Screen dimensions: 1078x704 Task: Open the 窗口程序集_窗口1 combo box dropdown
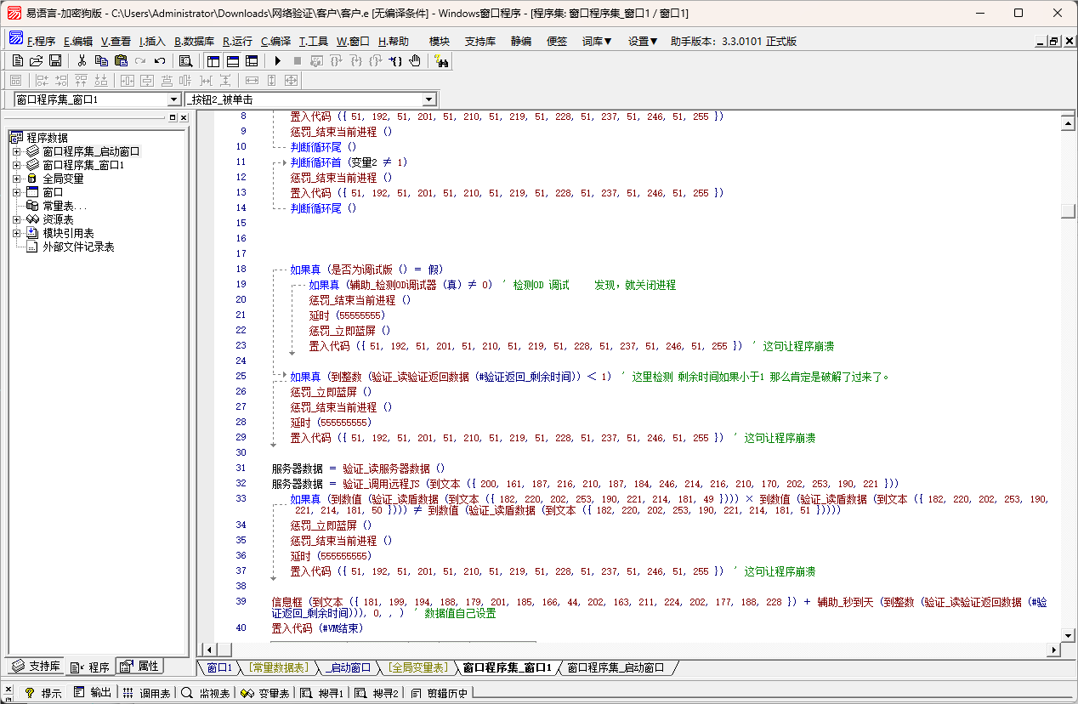coord(174,99)
